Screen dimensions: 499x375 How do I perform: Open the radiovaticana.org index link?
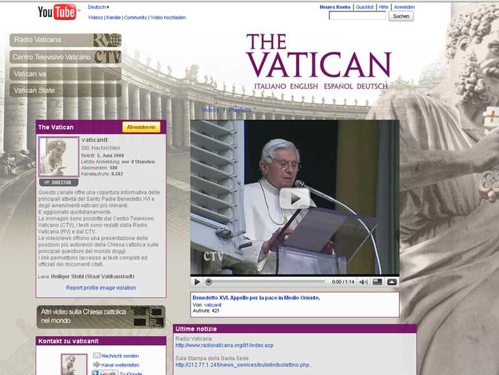pos(224,345)
